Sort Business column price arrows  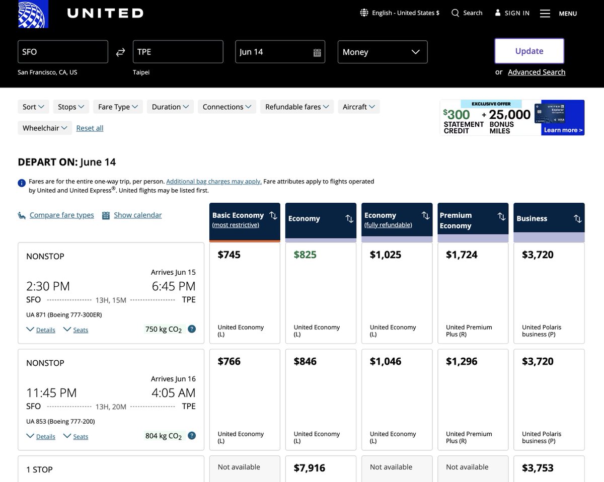(x=578, y=219)
